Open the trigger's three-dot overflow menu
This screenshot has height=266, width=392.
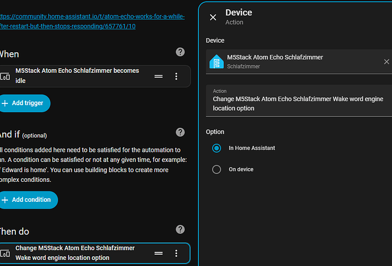(x=176, y=76)
